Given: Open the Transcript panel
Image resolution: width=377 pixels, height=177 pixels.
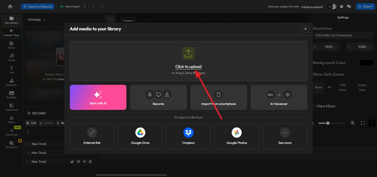Looking at the screenshot, I should click(x=11, y=132).
